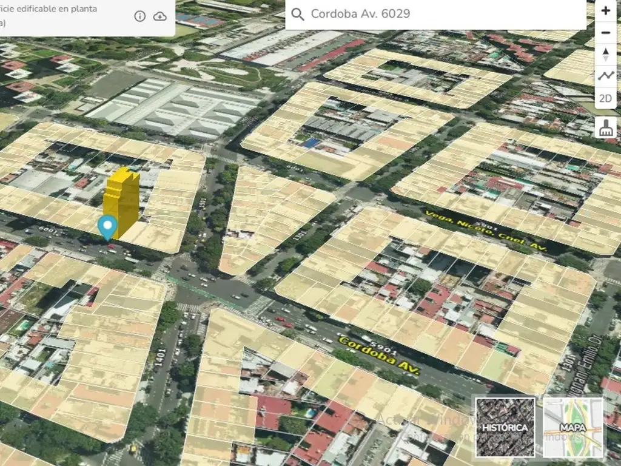Open the line measurement tool
Screen dimensions: 621x466
[605, 76]
